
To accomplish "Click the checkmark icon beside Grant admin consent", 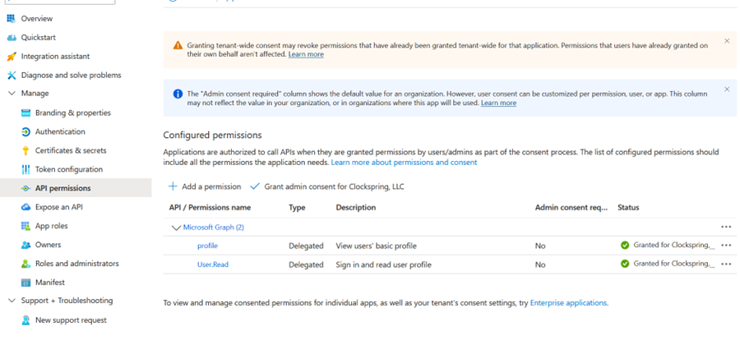I will 255,186.
